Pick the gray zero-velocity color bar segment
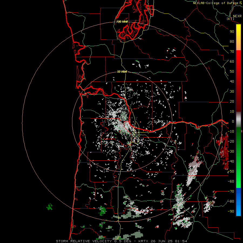Screen dimensions: 243x243 (238, 120)
